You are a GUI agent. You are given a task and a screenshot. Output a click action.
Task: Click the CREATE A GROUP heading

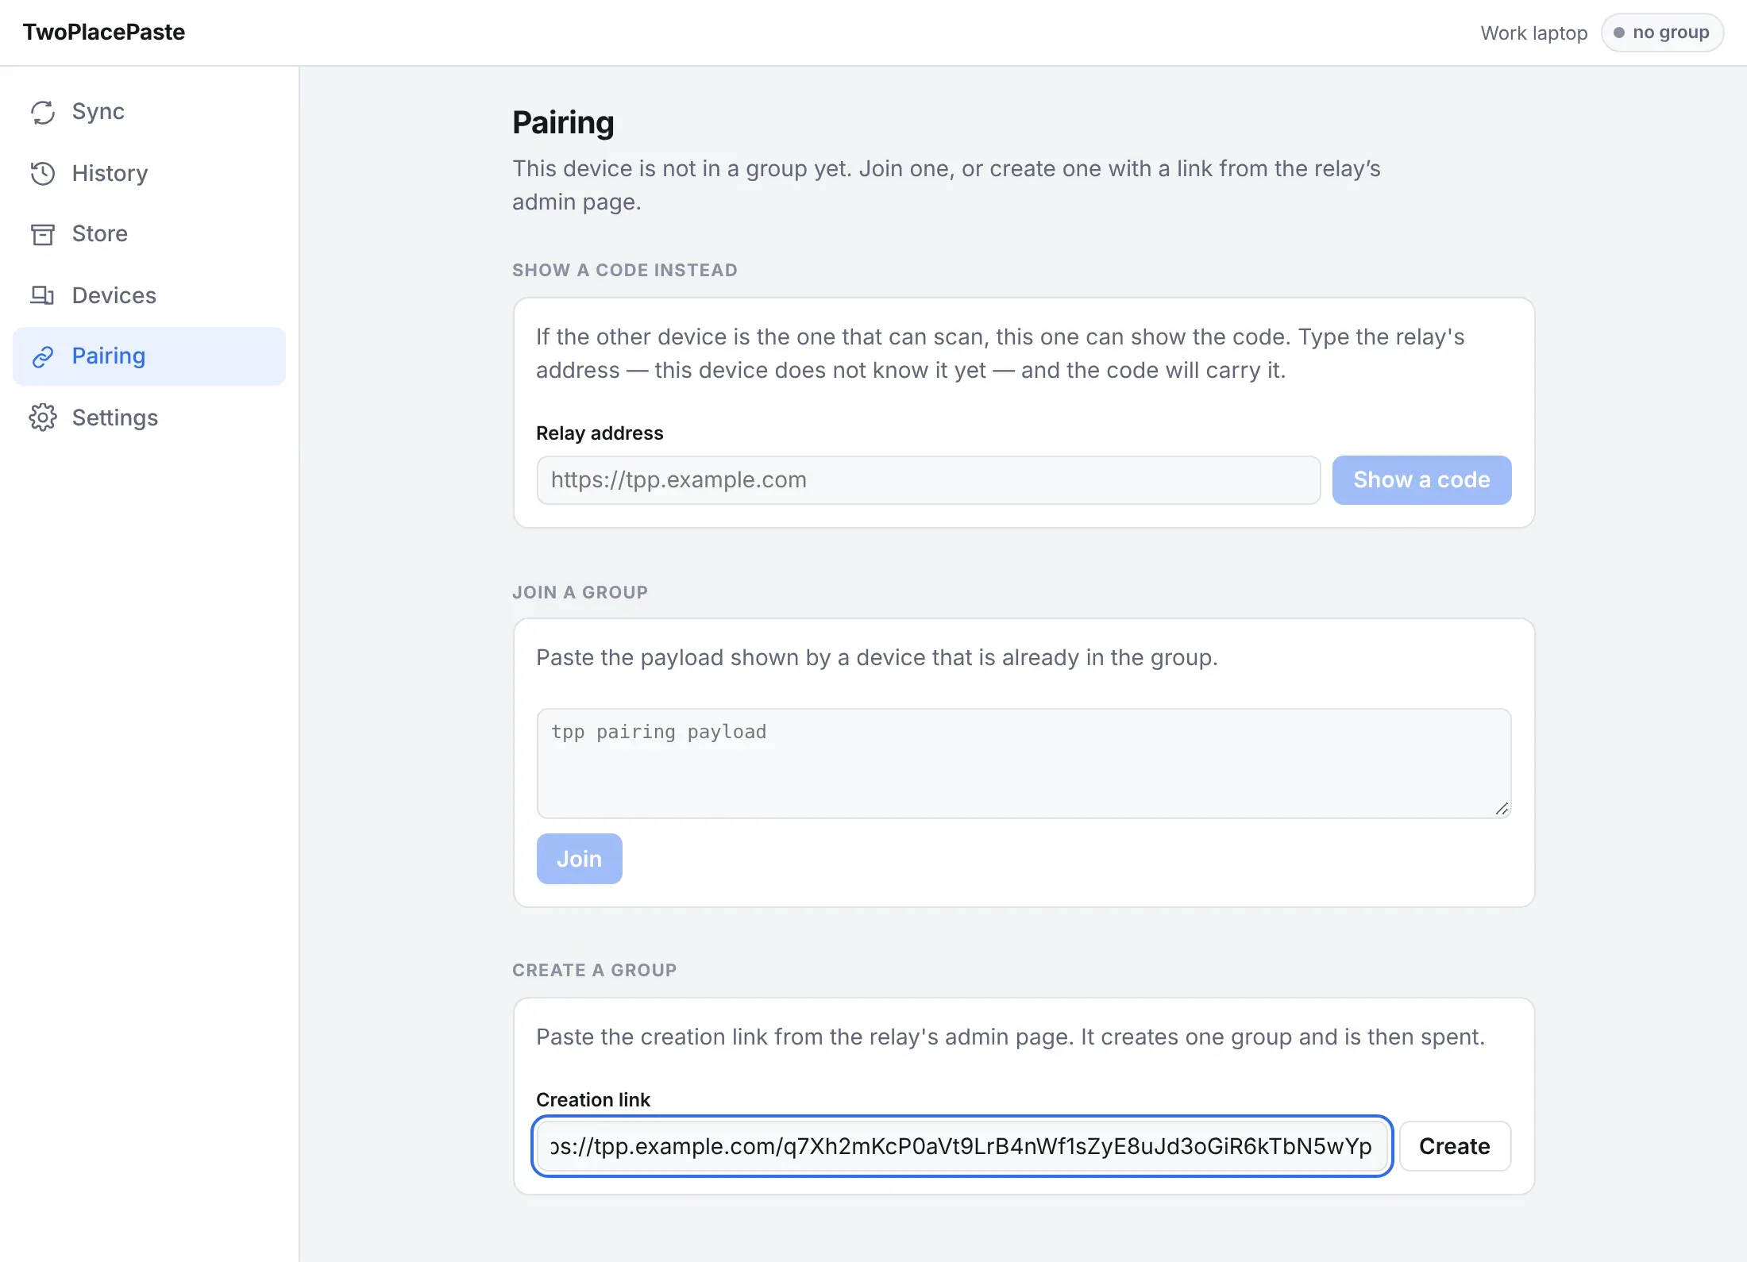point(595,970)
